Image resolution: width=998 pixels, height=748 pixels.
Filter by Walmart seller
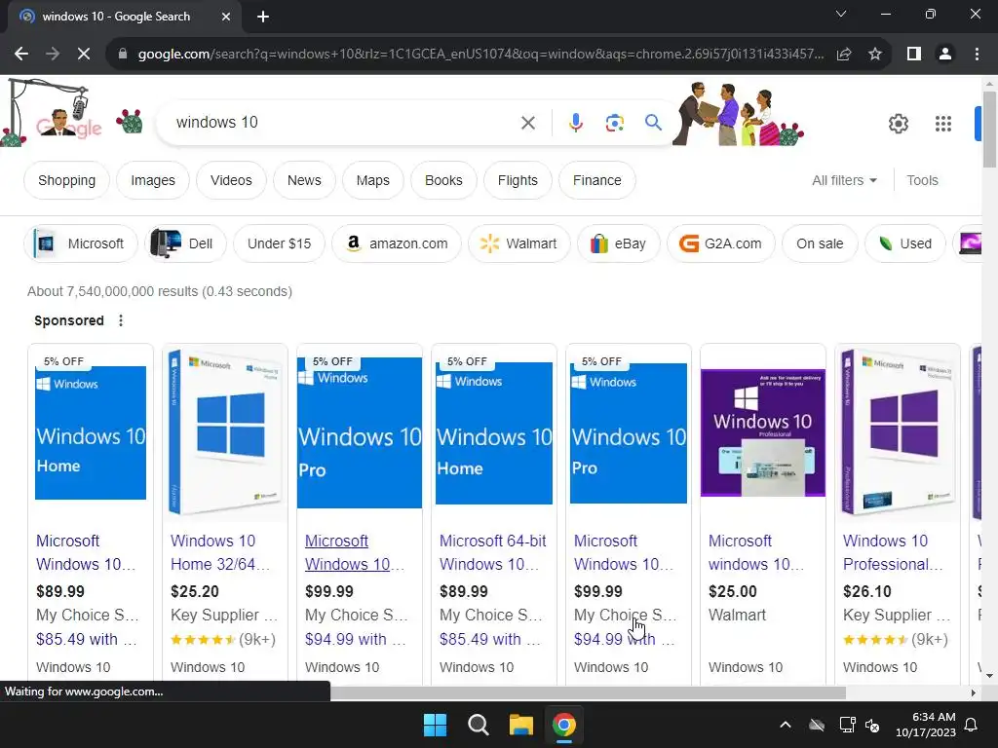click(x=519, y=243)
